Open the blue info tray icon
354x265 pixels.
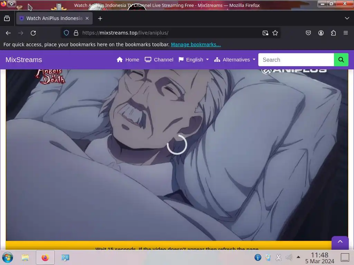pos(258,257)
